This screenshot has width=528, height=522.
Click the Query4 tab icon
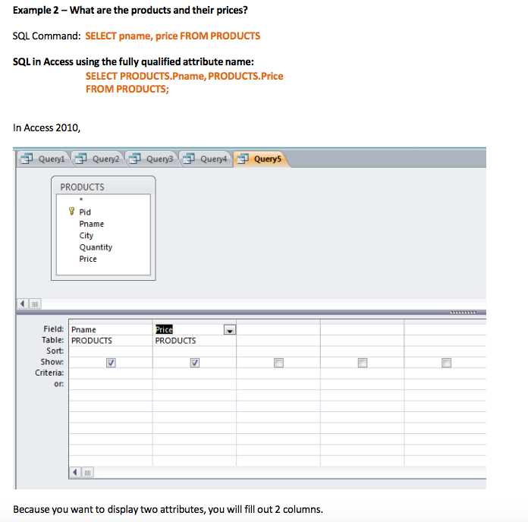[189, 159]
